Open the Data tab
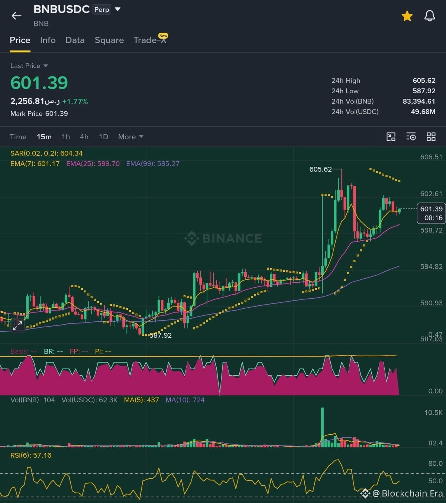The width and height of the screenshot is (446, 503). click(x=75, y=40)
